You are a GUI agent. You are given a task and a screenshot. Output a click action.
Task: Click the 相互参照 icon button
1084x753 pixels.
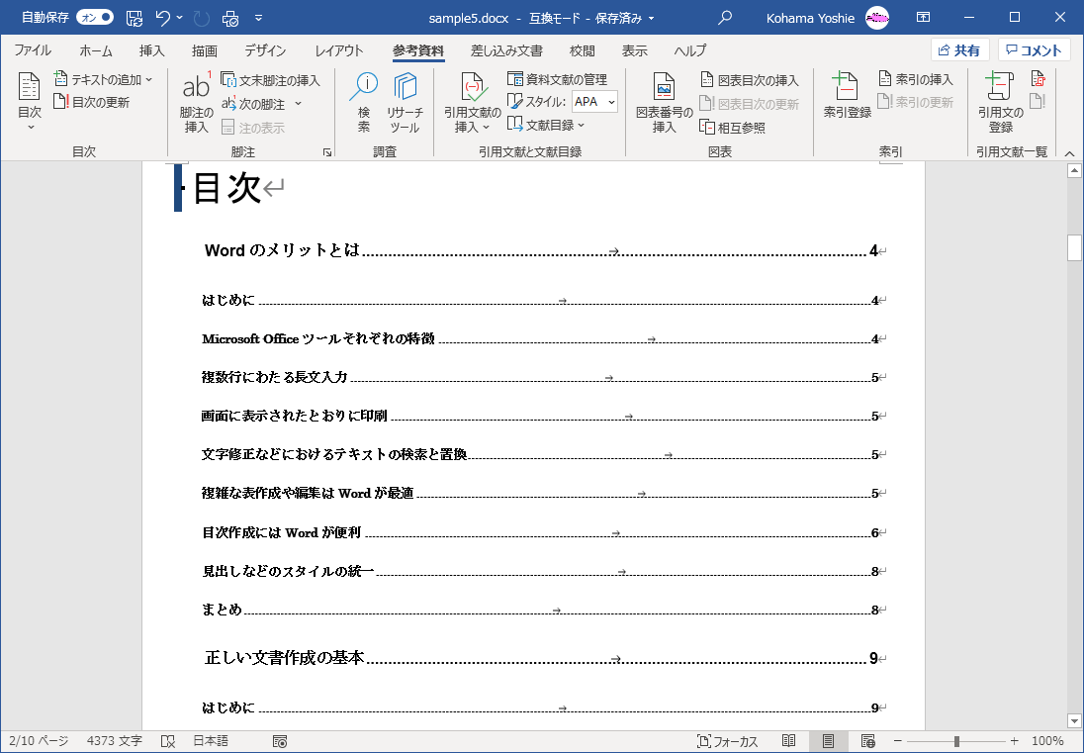(732, 128)
